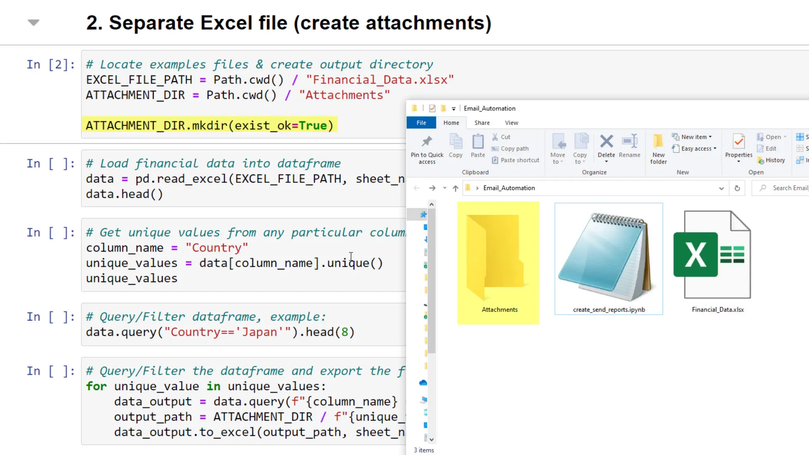
Task: Open the File tab in Explorer
Action: tap(421, 123)
